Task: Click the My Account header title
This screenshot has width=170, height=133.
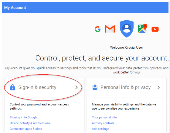Action: pyautogui.click(x=15, y=8)
